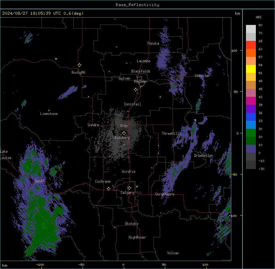Click the HighRiver label

[x=137, y=237]
